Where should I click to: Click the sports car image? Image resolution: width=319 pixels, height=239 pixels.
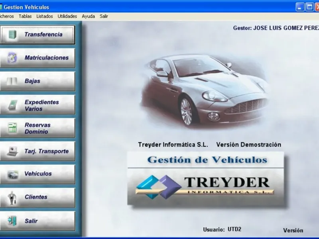click(x=205, y=91)
